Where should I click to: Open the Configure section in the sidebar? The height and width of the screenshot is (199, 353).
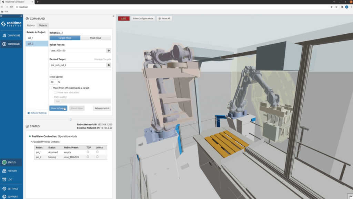coord(11,35)
